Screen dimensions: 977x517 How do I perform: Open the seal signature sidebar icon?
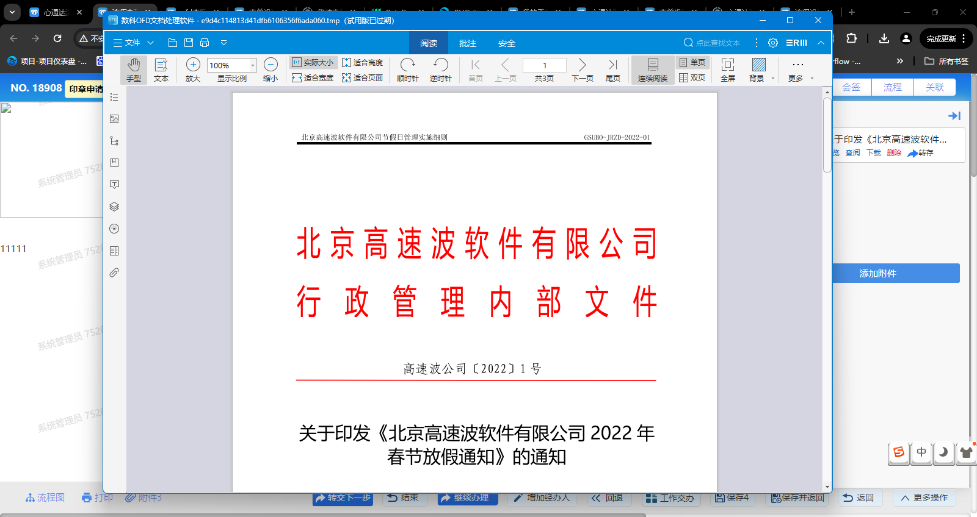coord(114,229)
